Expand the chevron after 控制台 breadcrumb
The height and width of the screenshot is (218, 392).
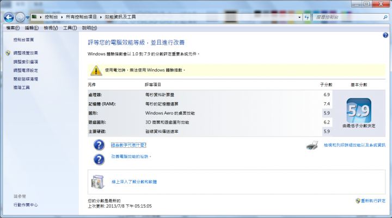pyautogui.click(x=62, y=17)
